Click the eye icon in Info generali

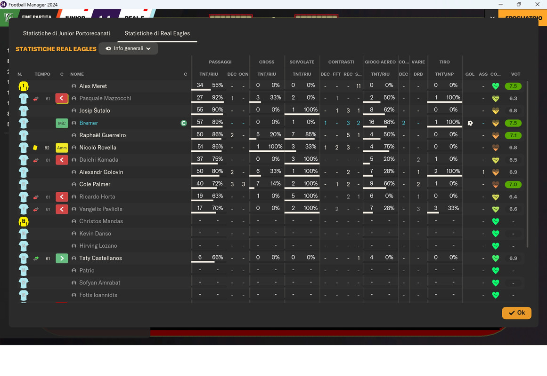pos(108,48)
